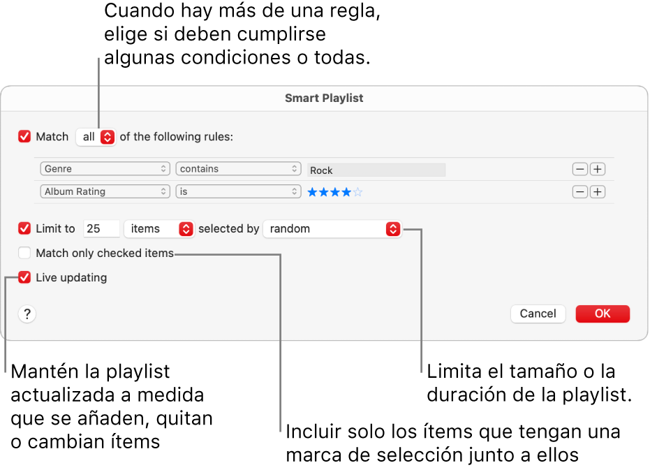Add a rule after Album Rating row
Image resolution: width=650 pixels, height=470 pixels.
pyautogui.click(x=598, y=192)
